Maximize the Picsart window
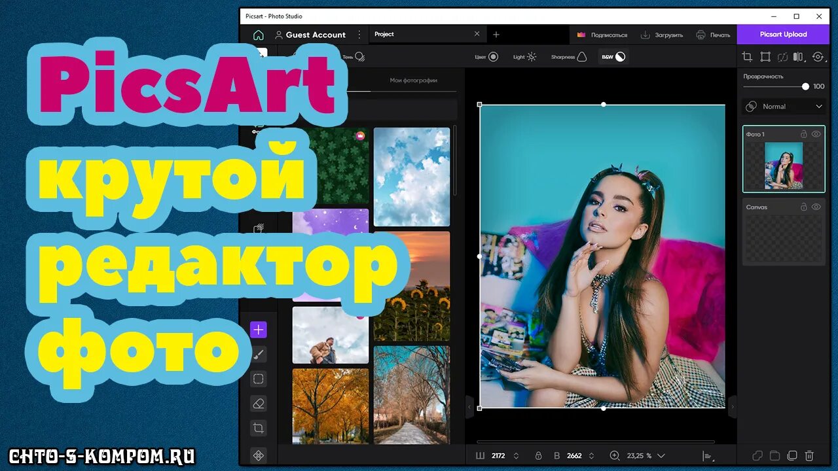 796,16
